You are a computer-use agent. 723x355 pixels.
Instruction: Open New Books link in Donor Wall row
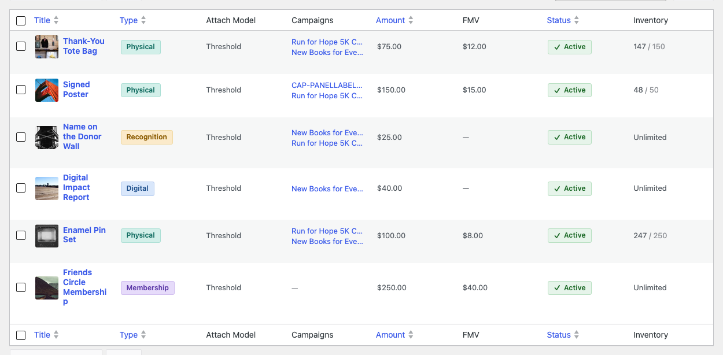(327, 132)
